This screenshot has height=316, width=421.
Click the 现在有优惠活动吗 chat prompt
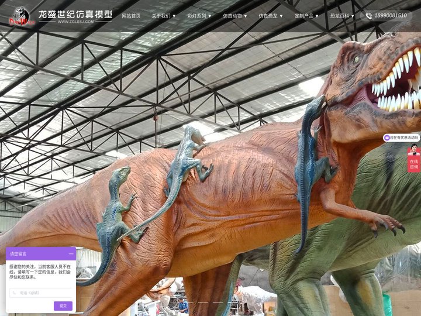tap(405, 138)
